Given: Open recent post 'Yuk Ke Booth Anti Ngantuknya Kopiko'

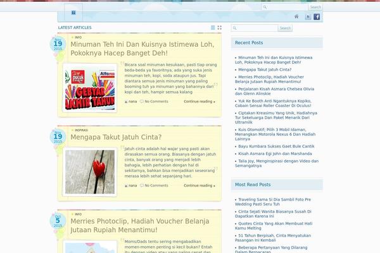Looking at the screenshot, I should (273, 103).
